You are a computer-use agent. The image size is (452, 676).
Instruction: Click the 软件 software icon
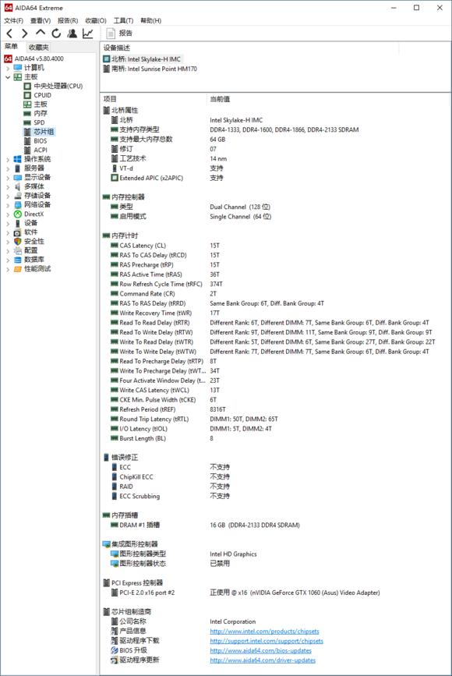pyautogui.click(x=18, y=232)
